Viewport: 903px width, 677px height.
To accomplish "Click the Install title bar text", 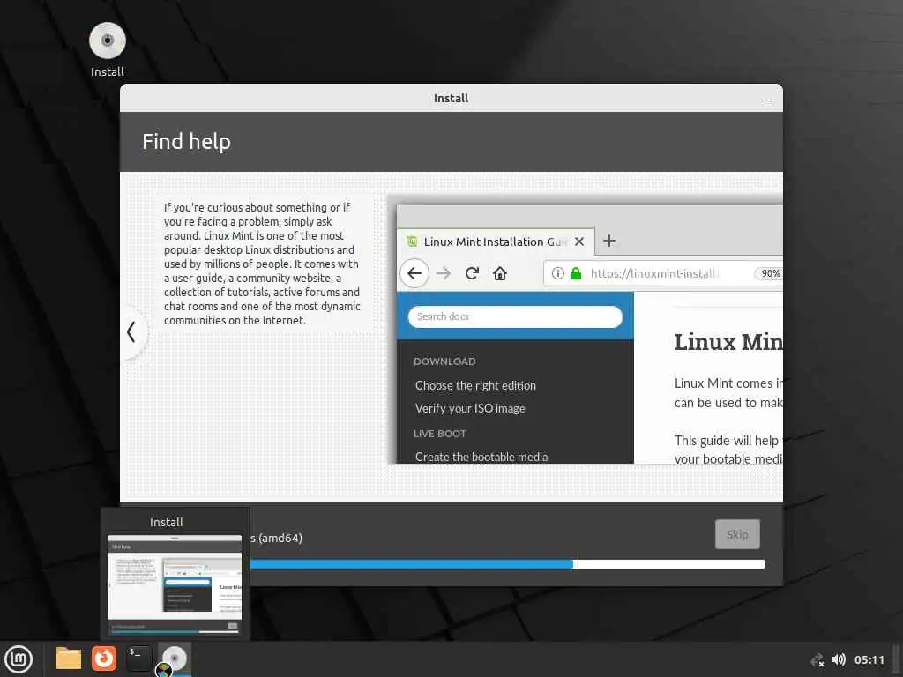I will (x=451, y=99).
